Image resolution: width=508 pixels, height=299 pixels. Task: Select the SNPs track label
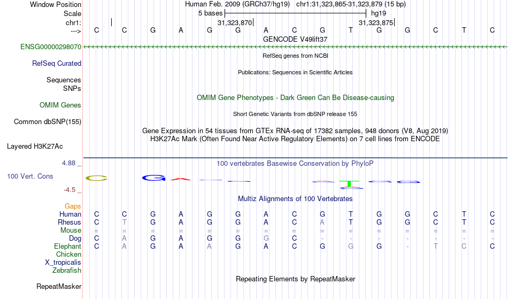[x=72, y=88]
